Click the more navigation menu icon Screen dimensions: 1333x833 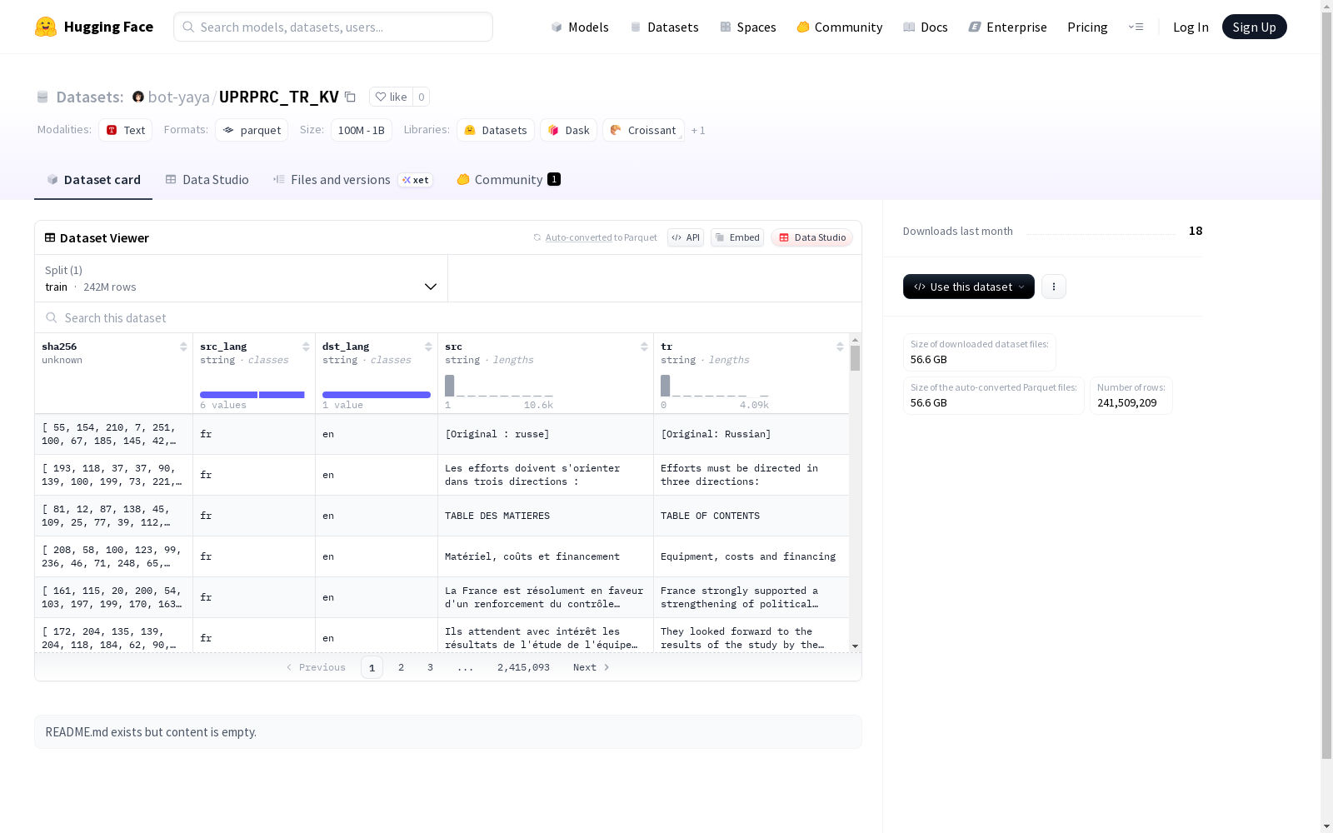pyautogui.click(x=1136, y=27)
